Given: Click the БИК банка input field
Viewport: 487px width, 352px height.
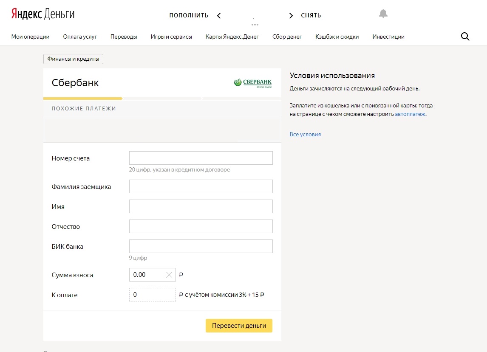Looking at the screenshot, I should 201,246.
